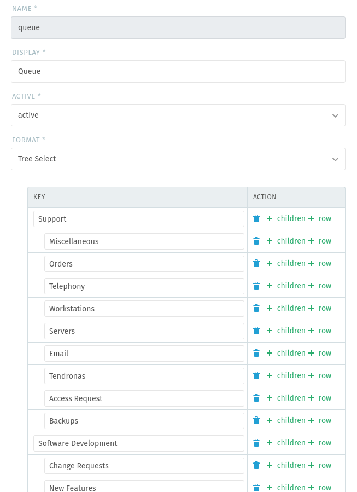The image size is (357, 492).
Task: Add a row after Miscellaneous
Action: click(x=320, y=241)
